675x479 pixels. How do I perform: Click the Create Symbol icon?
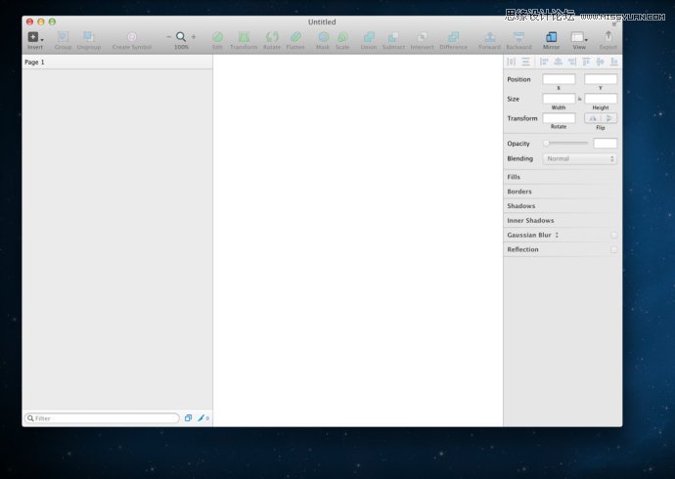tap(132, 37)
